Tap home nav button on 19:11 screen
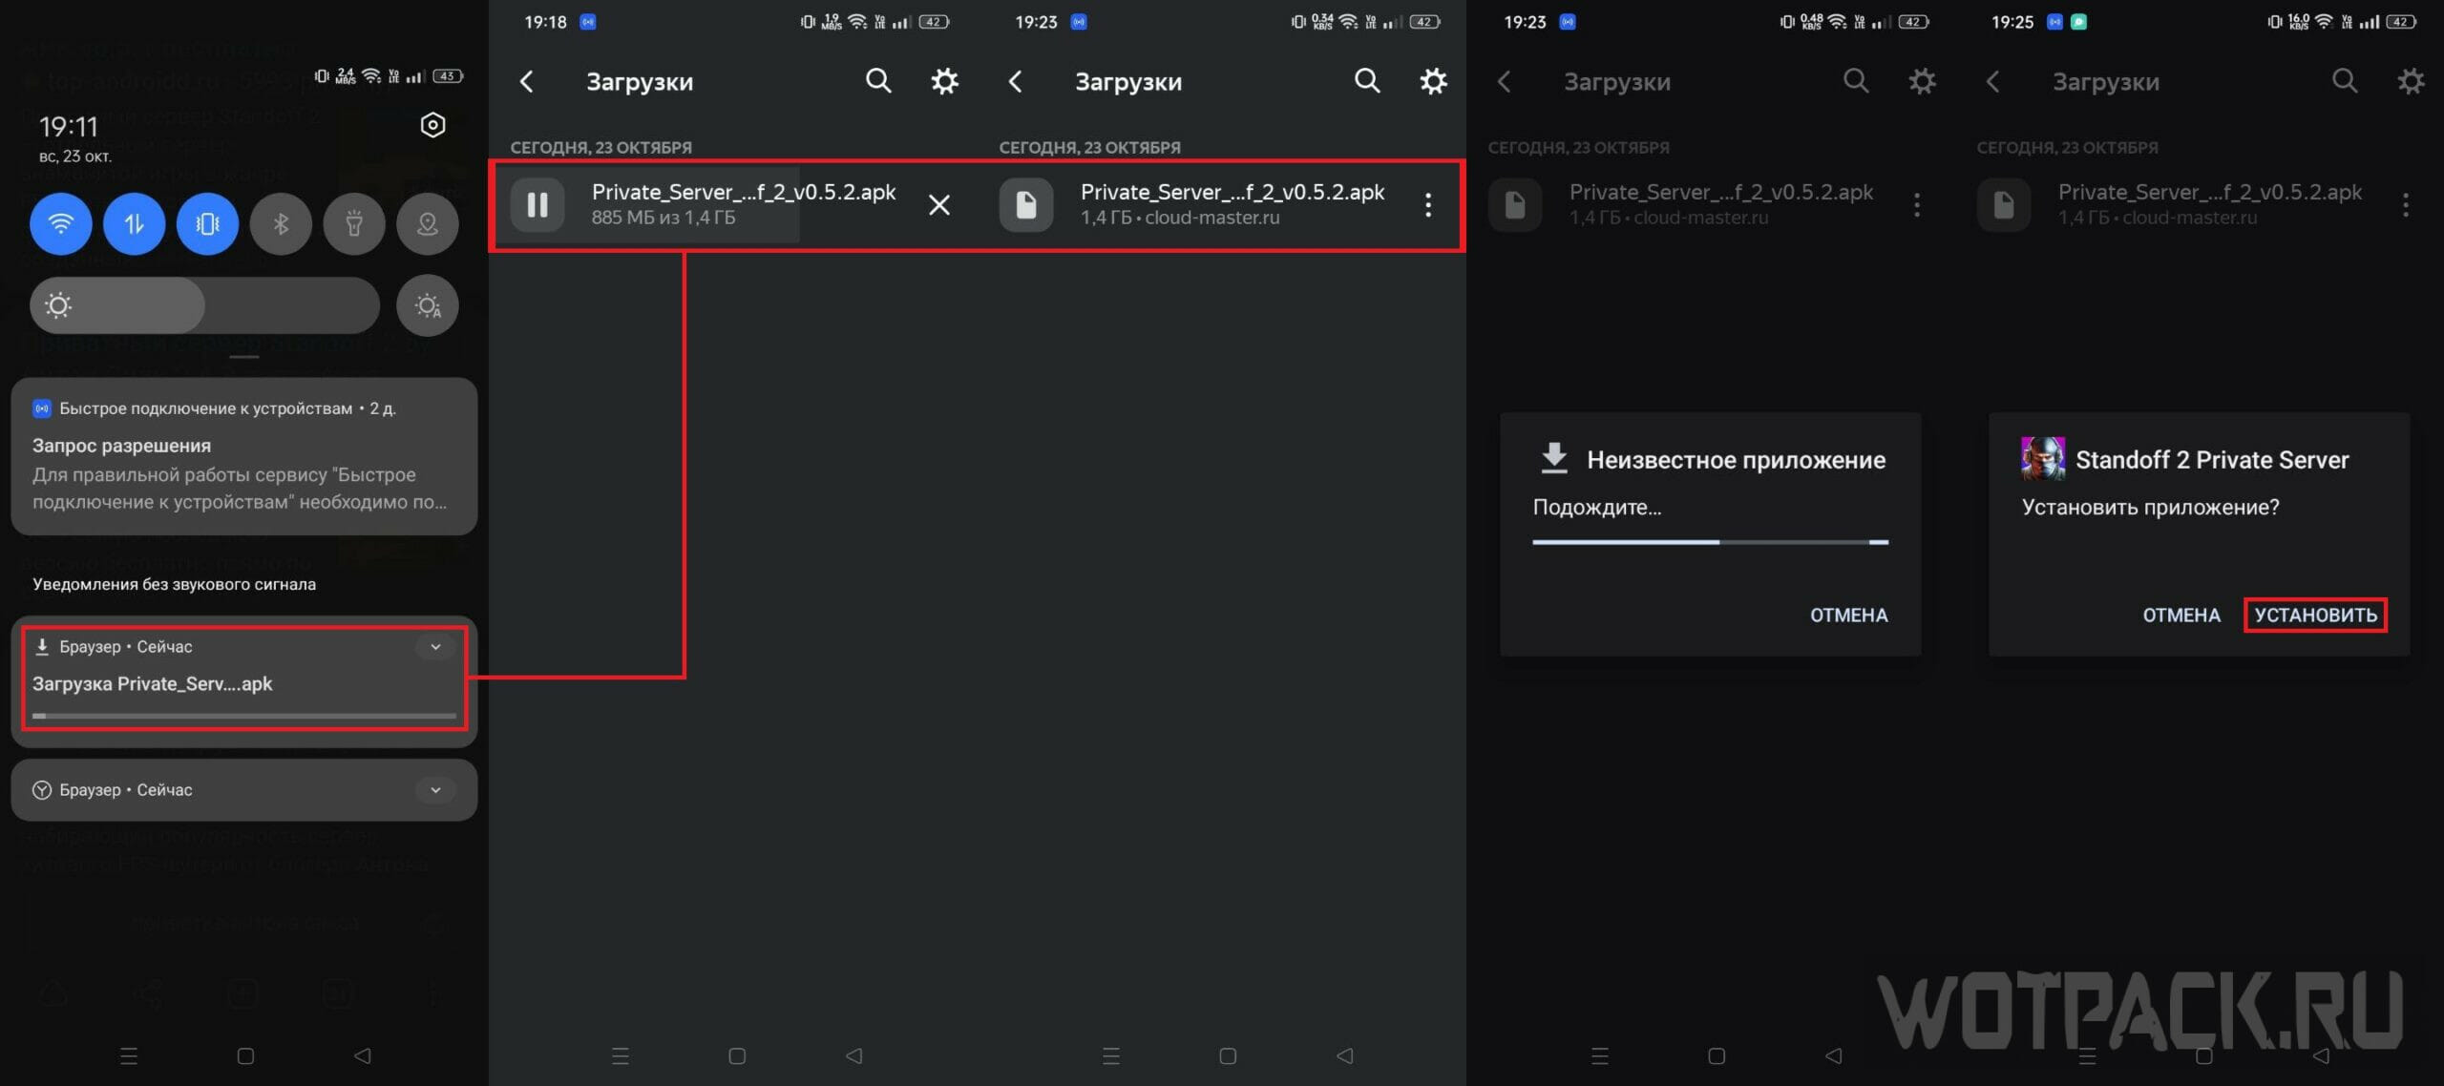The image size is (2444, 1086). click(245, 1055)
